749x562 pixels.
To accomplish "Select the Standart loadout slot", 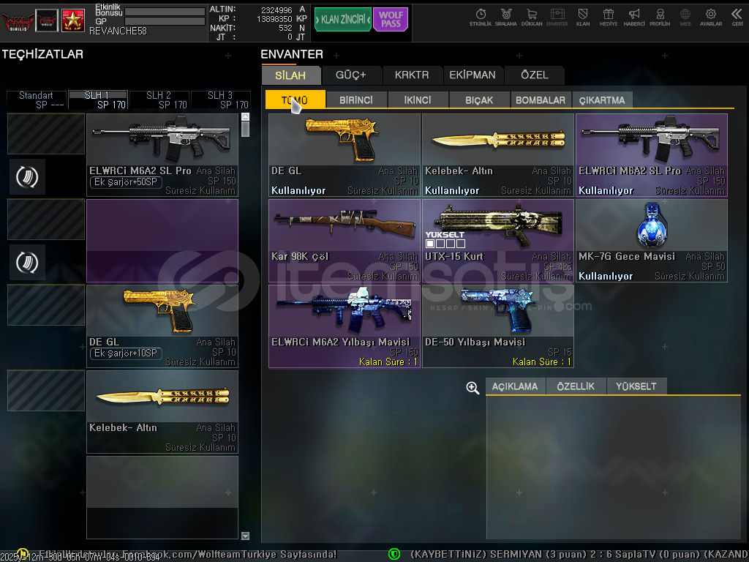I will pos(37,100).
